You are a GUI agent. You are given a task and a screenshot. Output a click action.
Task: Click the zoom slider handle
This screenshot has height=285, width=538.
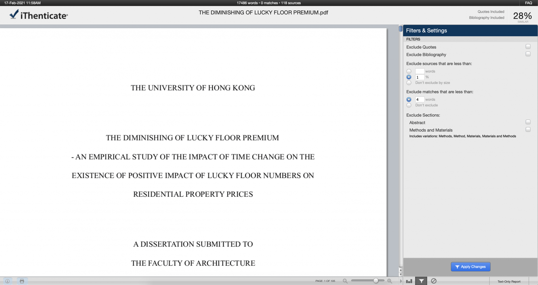pyautogui.click(x=376, y=281)
